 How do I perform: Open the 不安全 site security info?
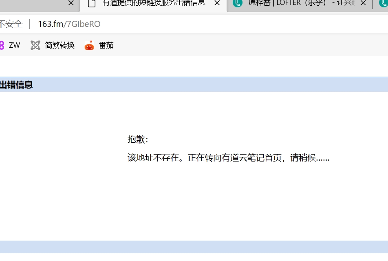11,24
